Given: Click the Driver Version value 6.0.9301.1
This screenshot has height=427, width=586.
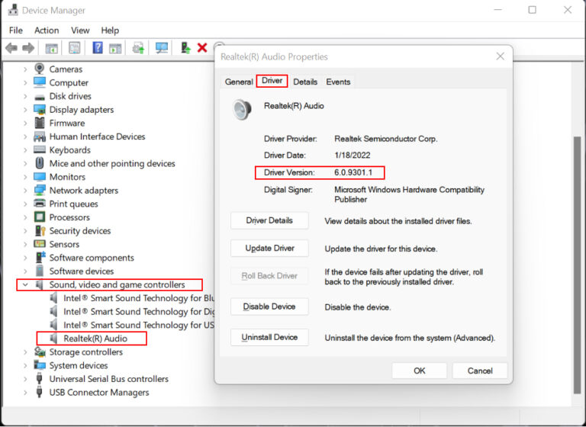Looking at the screenshot, I should (x=353, y=172).
